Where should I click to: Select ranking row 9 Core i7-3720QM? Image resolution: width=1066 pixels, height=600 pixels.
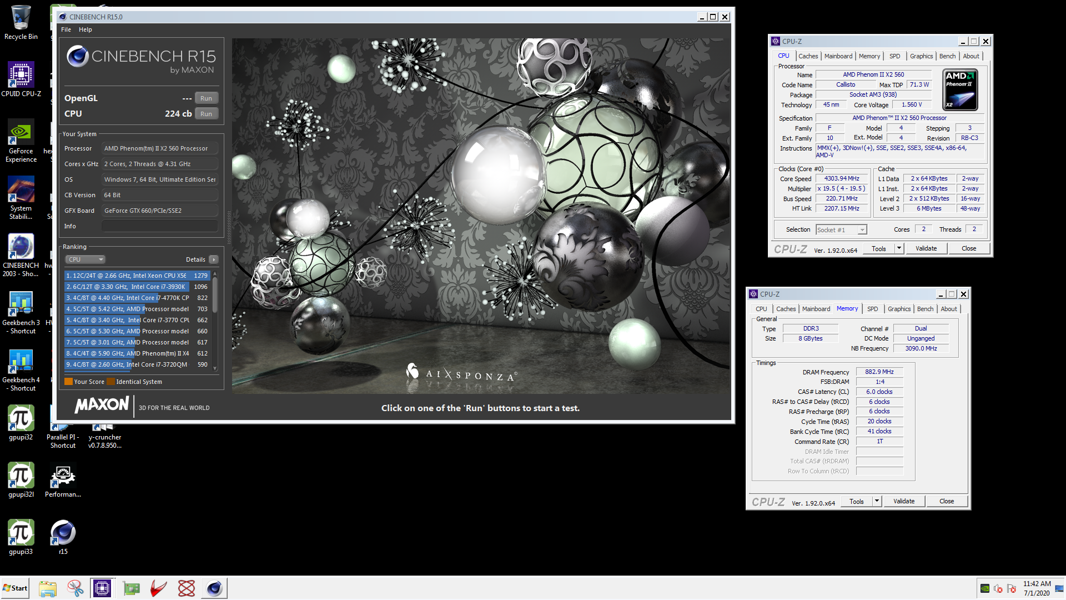137,364
